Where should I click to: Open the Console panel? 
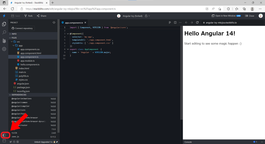point(188,142)
